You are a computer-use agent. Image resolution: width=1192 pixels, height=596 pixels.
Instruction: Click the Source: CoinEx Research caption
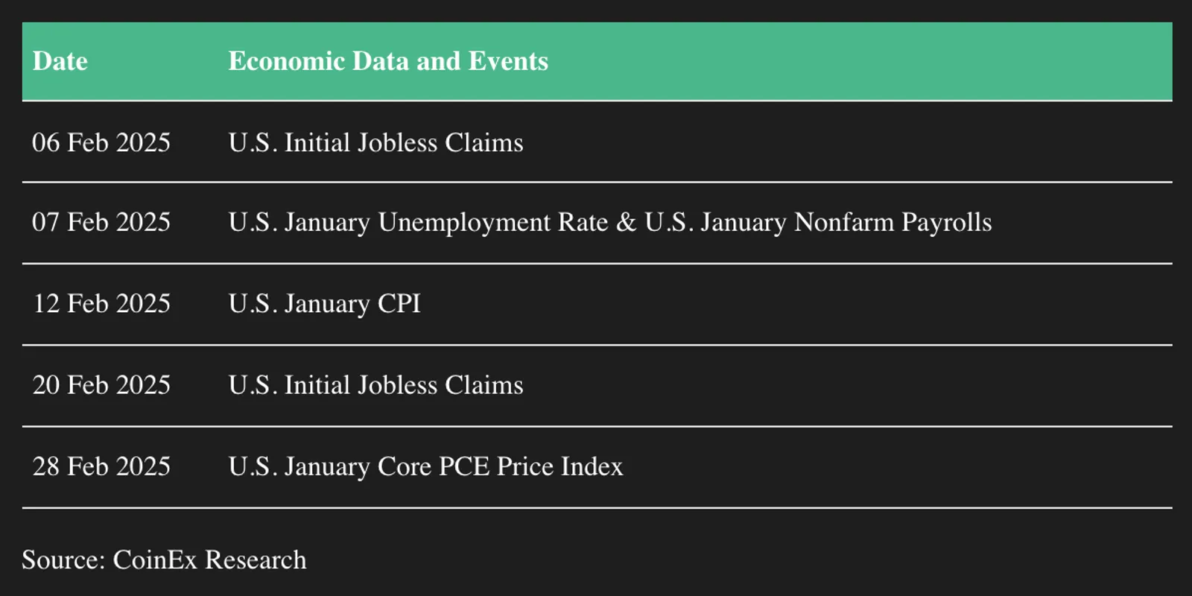pos(164,559)
